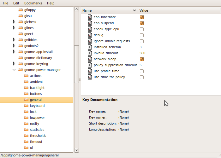Screen dimensions: 221x158
Task: Uncheck the can_suspend checkbox
Action: pos(142,23)
